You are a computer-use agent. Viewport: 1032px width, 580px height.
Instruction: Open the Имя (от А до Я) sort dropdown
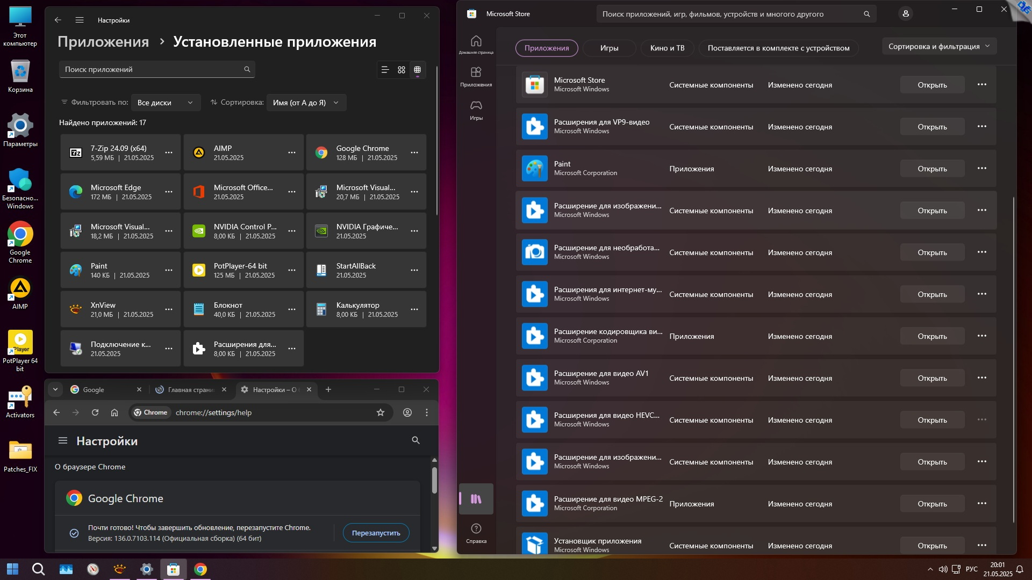click(306, 103)
